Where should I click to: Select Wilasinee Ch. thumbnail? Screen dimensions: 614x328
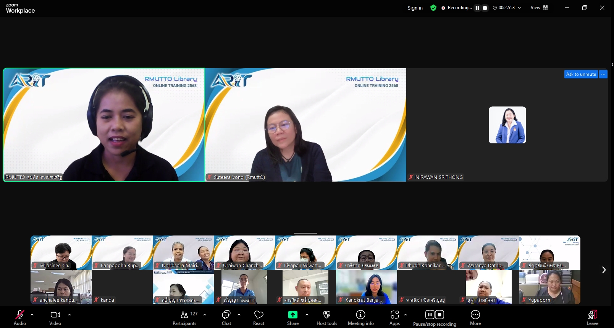click(61, 253)
